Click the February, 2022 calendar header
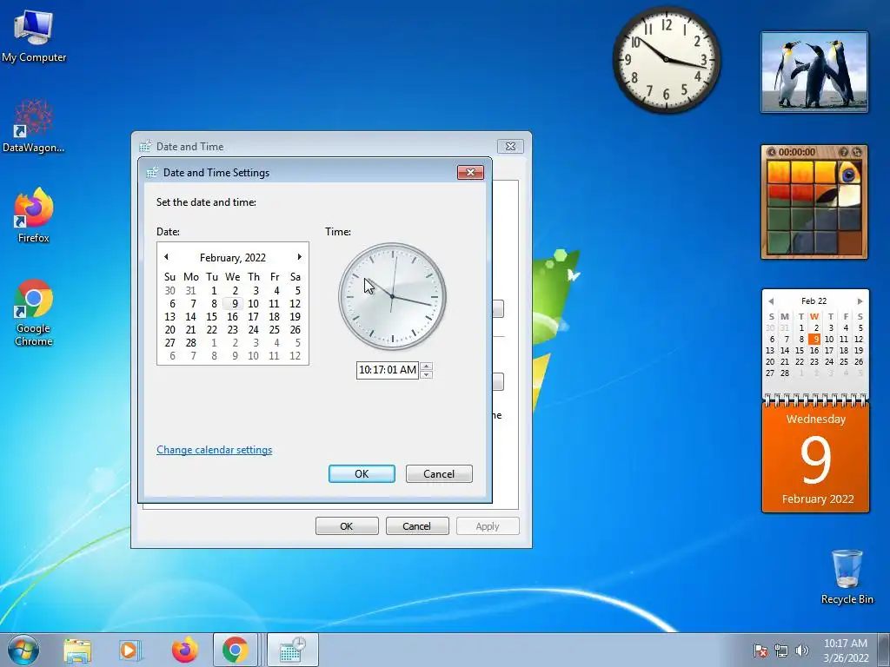The height and width of the screenshot is (667, 890). click(x=233, y=257)
